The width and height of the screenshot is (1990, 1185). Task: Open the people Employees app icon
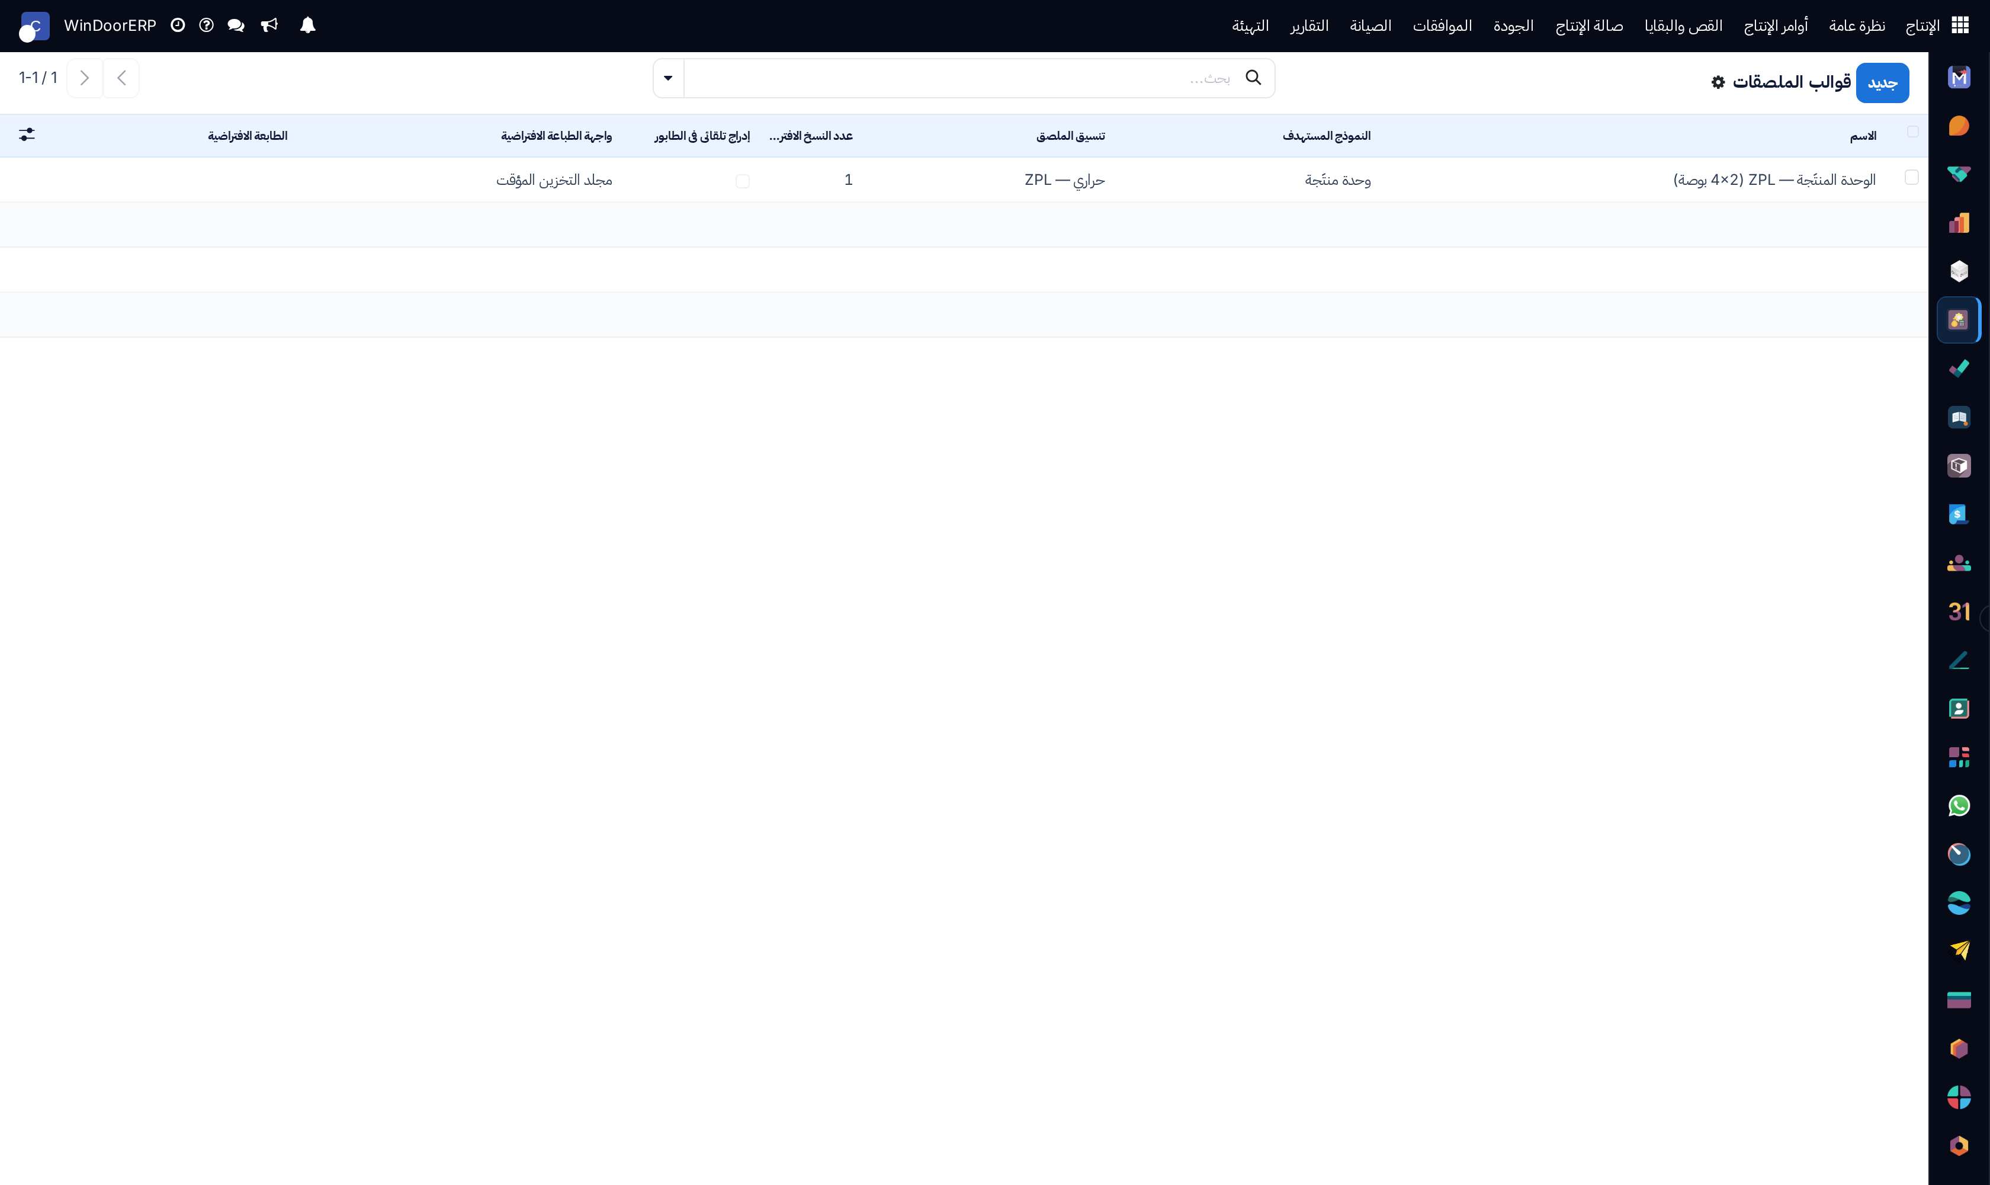point(1959,563)
